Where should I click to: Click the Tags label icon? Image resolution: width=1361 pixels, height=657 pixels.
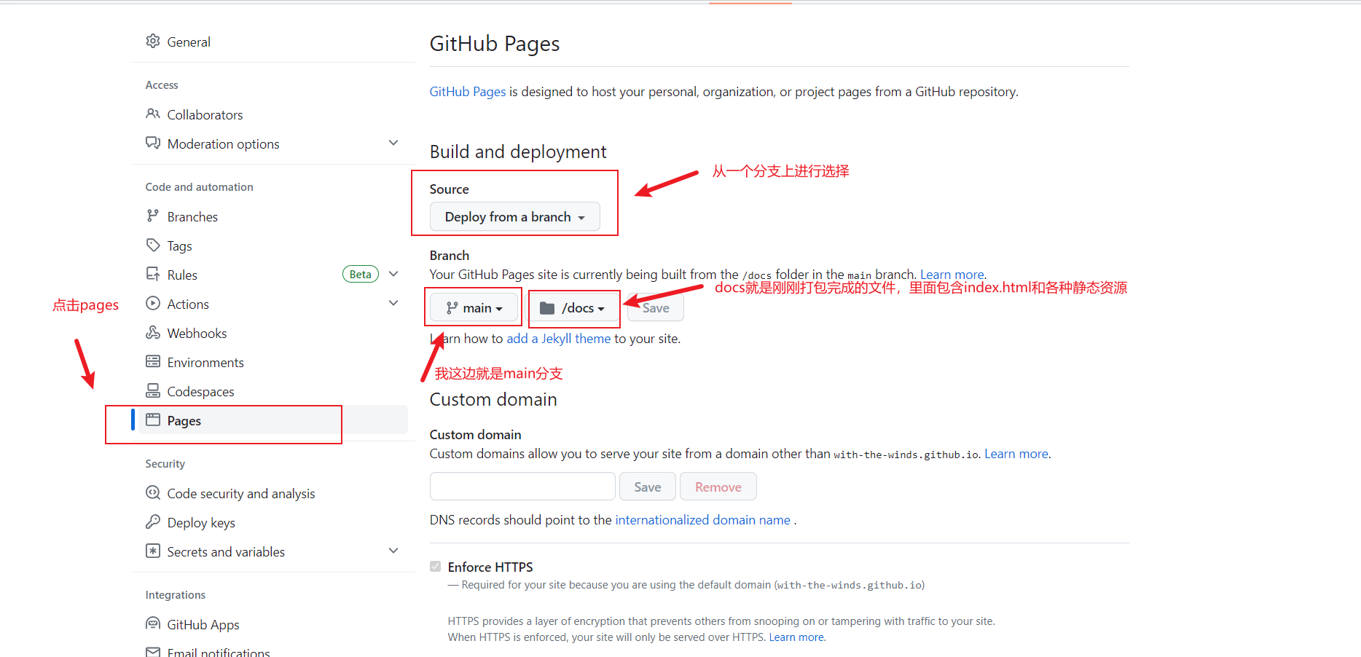(x=153, y=245)
